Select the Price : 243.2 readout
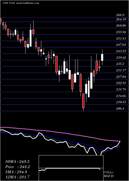The image size is (129, 181). coord(18,167)
